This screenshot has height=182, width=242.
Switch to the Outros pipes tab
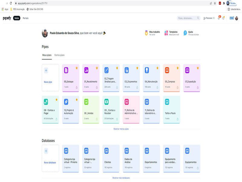pyautogui.click(x=59, y=55)
